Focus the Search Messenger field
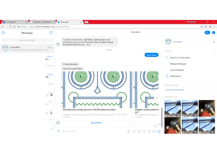217x154 pixels. point(27,40)
